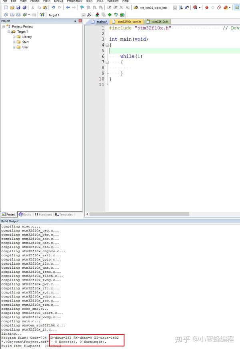
Task: Click the Batch Build icon
Action: [25, 15]
